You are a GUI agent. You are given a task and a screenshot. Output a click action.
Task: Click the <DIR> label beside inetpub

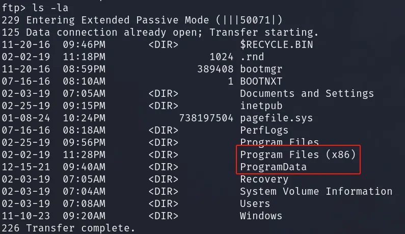[x=163, y=106]
